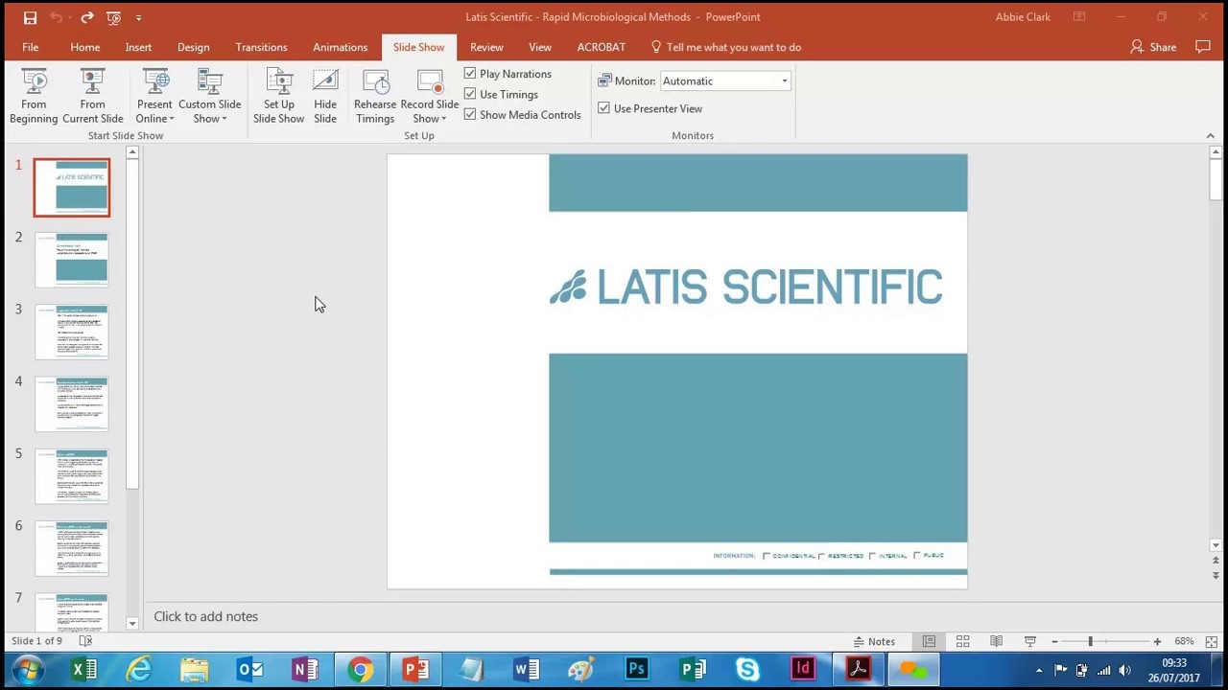Select slide 3 thumbnail
1228x690 pixels.
point(72,332)
